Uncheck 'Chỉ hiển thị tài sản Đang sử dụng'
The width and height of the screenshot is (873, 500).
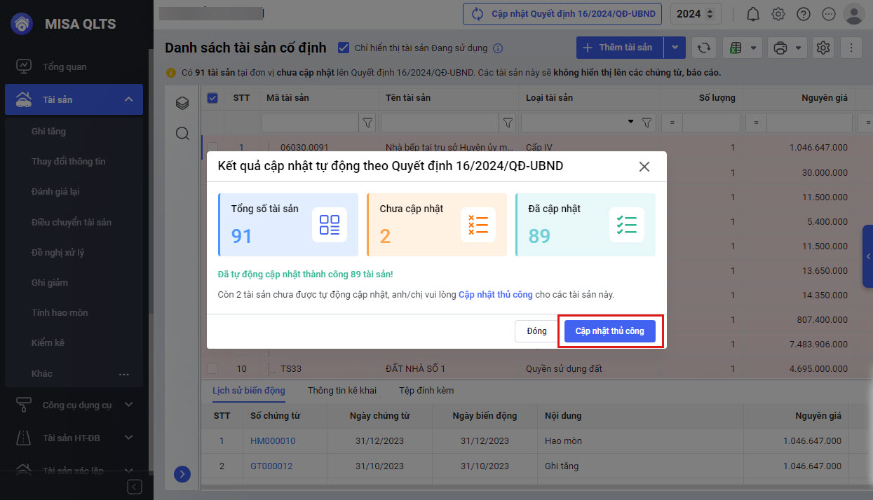coord(344,48)
